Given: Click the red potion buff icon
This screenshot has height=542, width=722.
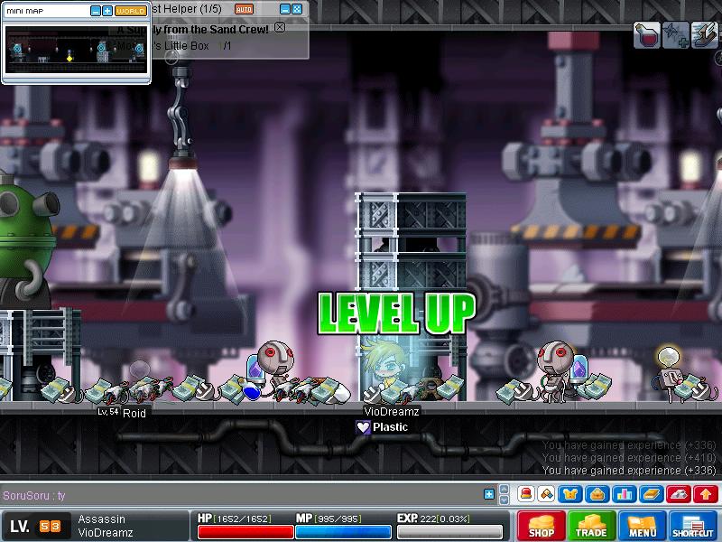Looking at the screenshot, I should coord(646,36).
